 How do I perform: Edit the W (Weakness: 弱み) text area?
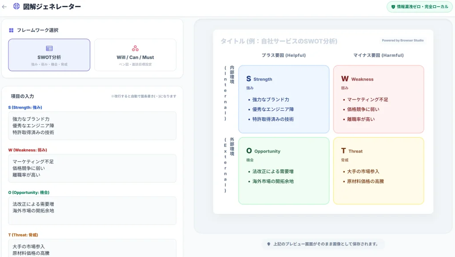point(92,168)
